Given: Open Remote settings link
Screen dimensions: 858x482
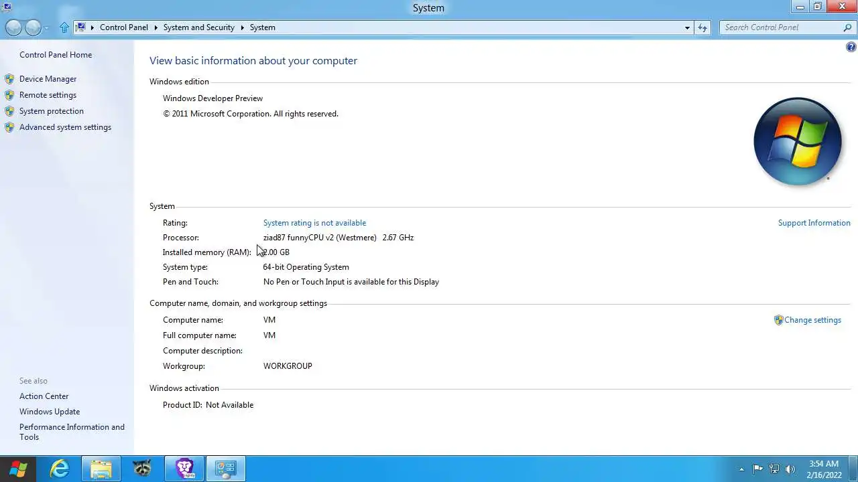Looking at the screenshot, I should coord(48,95).
